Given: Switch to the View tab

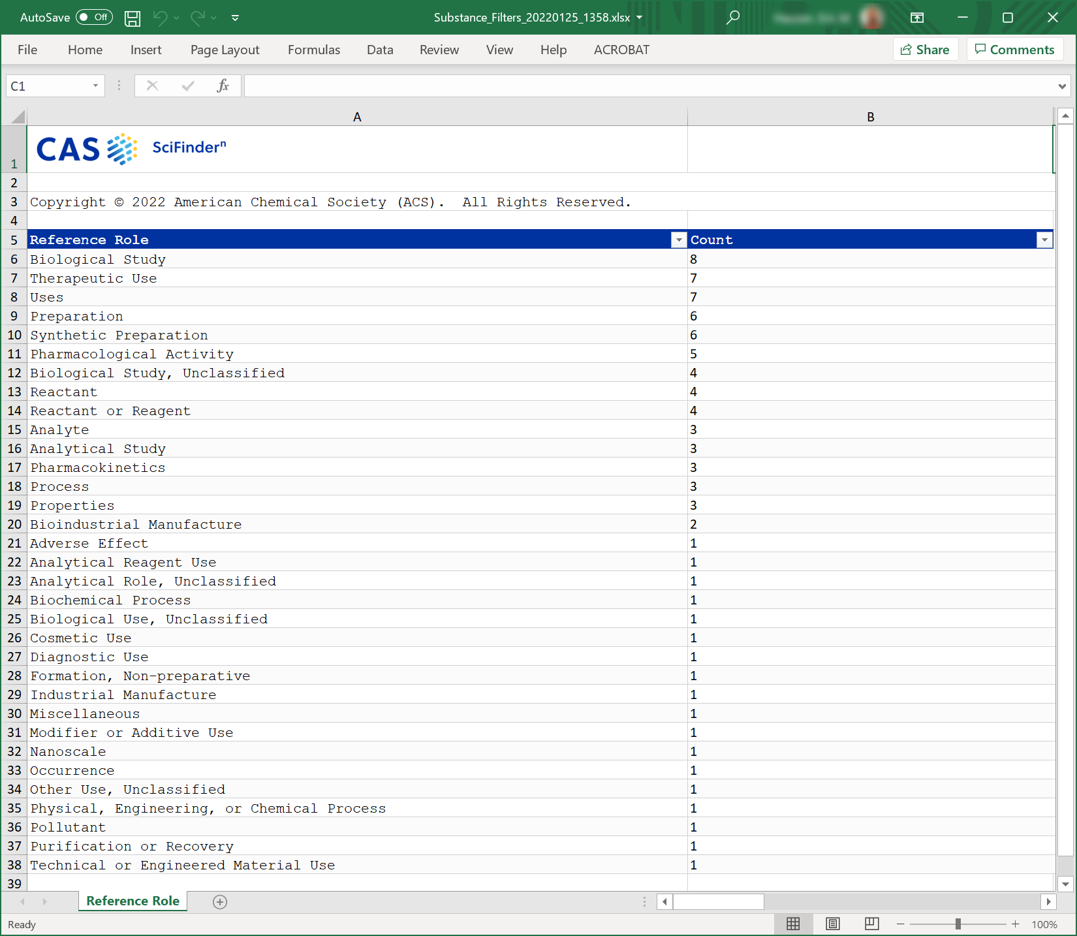Looking at the screenshot, I should coord(499,50).
